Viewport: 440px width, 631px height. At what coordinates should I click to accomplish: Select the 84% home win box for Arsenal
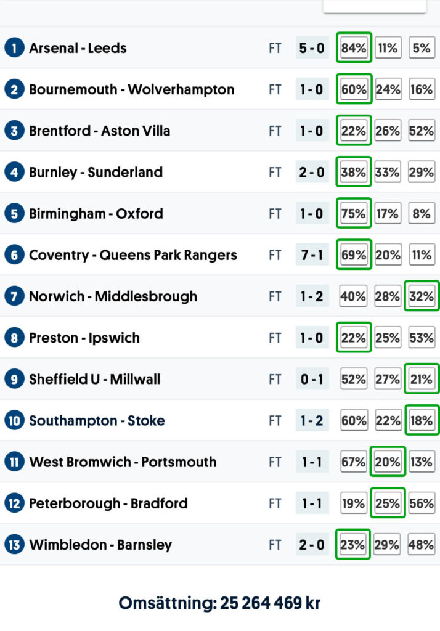[x=354, y=47]
